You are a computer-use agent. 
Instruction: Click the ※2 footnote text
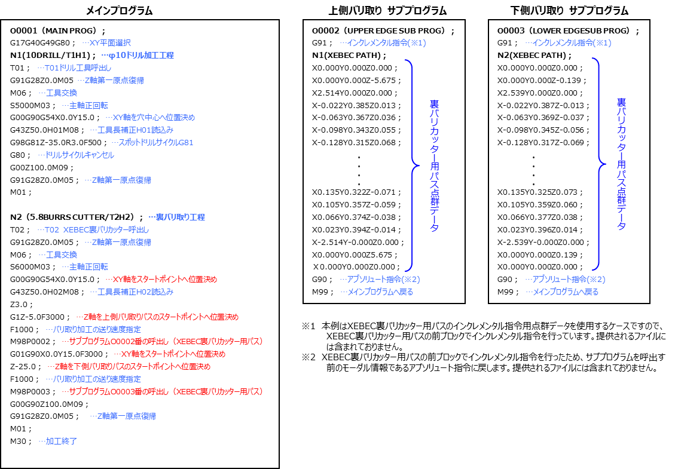pos(484,363)
